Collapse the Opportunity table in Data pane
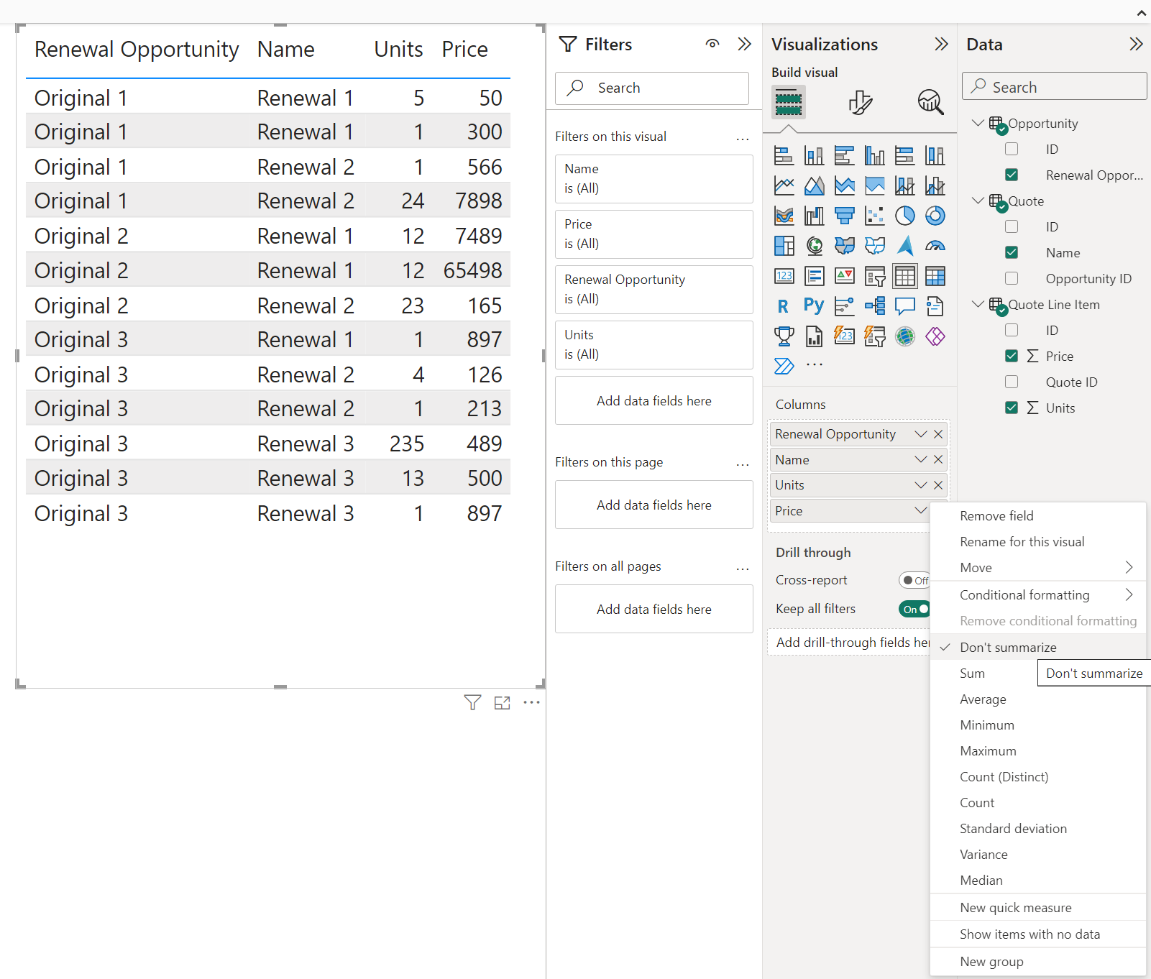Viewport: 1151px width, 979px height. tap(978, 123)
